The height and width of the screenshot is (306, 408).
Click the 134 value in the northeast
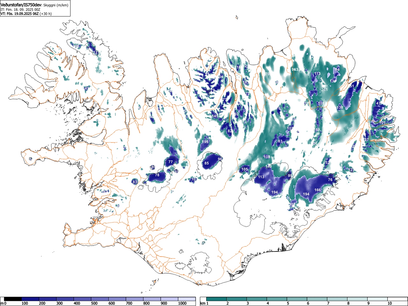(x=333, y=81)
